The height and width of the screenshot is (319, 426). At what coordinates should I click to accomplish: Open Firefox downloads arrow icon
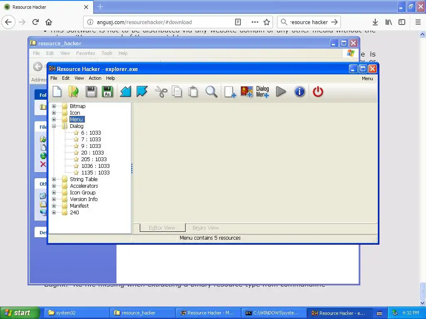click(375, 22)
